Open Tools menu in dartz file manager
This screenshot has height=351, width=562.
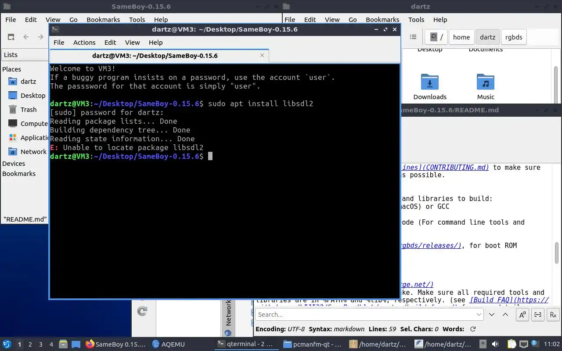pos(416,20)
